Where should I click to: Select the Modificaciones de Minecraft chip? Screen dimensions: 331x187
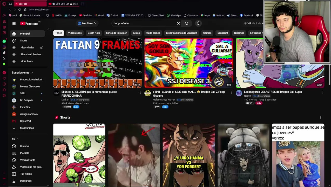pos(181,33)
